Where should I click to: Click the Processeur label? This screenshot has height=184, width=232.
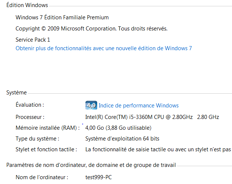point(30,117)
